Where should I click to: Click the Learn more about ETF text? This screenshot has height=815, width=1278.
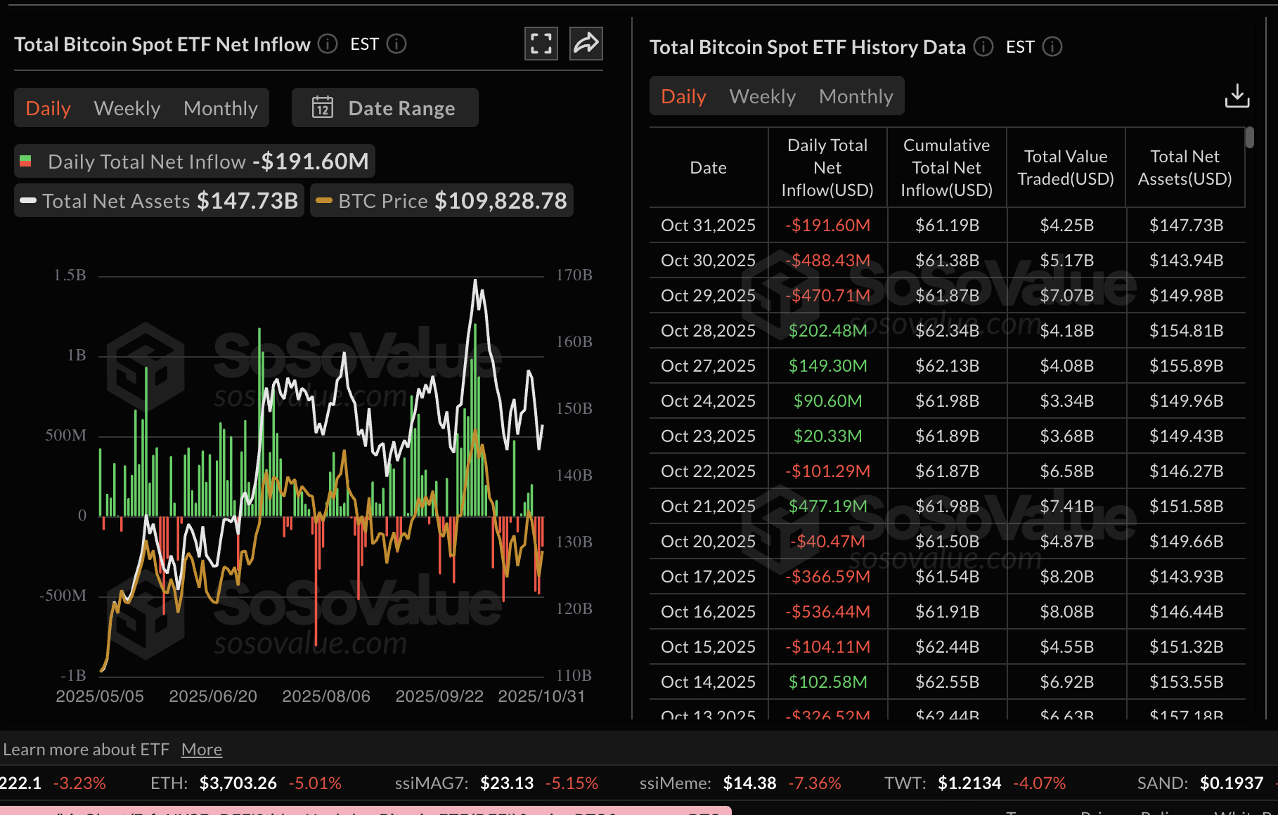point(86,749)
